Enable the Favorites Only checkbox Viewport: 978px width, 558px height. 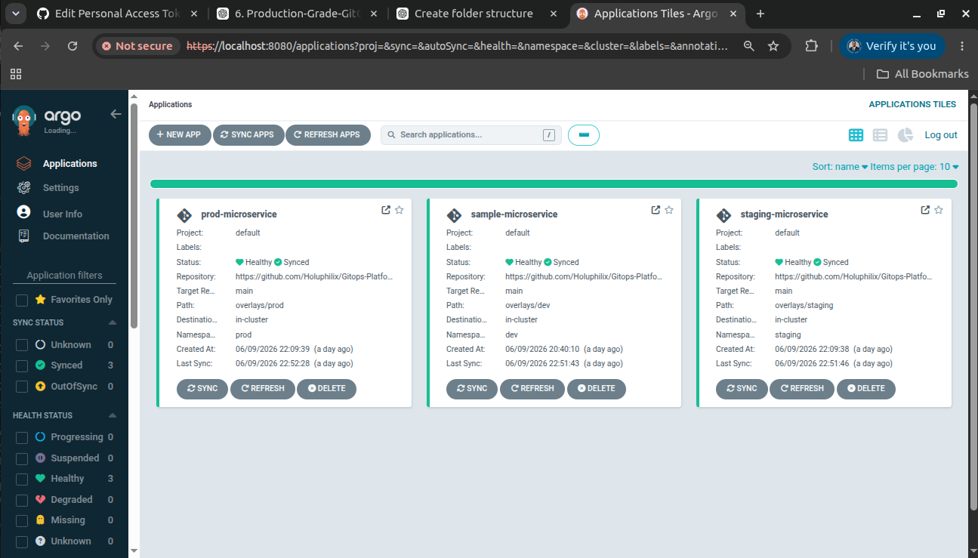[x=22, y=301]
